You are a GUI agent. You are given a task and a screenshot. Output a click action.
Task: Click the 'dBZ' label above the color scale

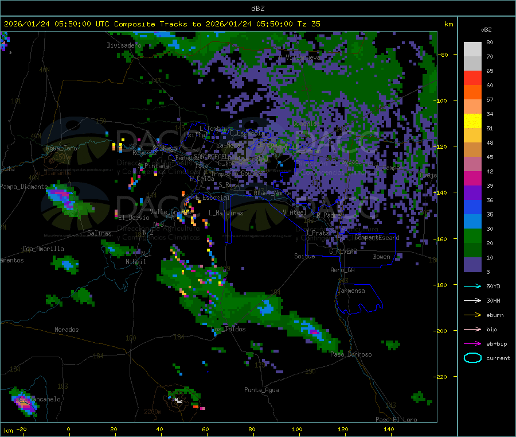[x=486, y=30]
